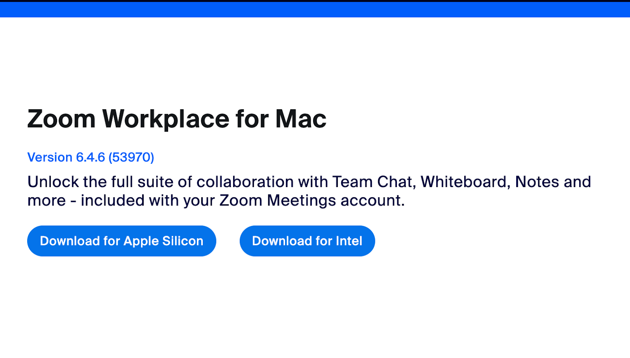Screen dimensions: 630x358
Task: Click the text 'Unlock the full suite of collaboration'
Action: pyautogui.click(x=161, y=182)
